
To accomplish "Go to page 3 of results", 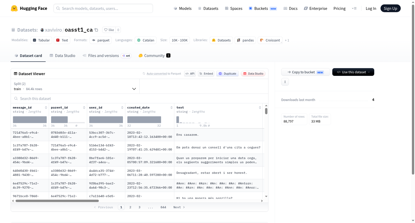I will click(139, 207).
